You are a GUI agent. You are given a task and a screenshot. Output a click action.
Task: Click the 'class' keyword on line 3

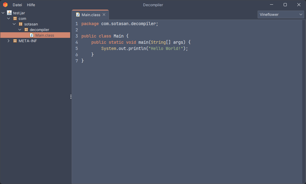(105, 36)
